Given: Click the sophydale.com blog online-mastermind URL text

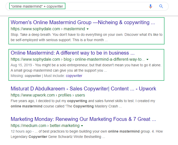Looking at the screenshot, I should [x=78, y=59].
